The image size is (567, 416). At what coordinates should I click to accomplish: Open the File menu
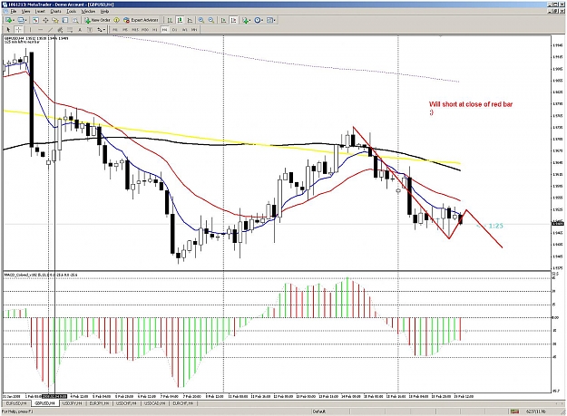pyautogui.click(x=14, y=11)
